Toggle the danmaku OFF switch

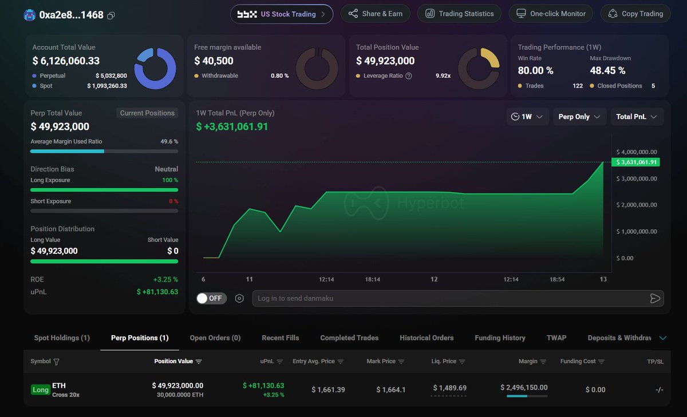[x=211, y=299]
